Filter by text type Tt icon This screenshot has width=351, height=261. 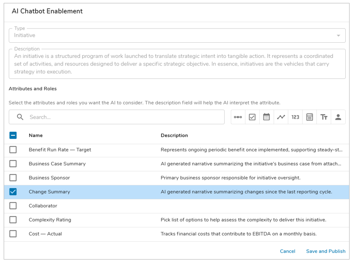(x=324, y=117)
